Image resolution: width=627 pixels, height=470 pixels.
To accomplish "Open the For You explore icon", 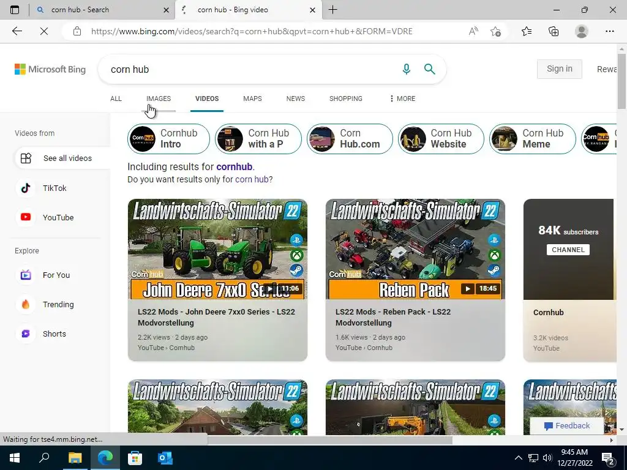I will click(x=26, y=275).
